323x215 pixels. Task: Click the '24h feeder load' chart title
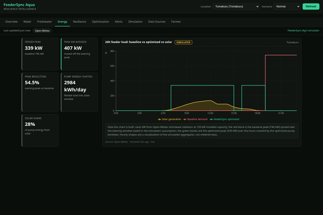tap(138, 42)
